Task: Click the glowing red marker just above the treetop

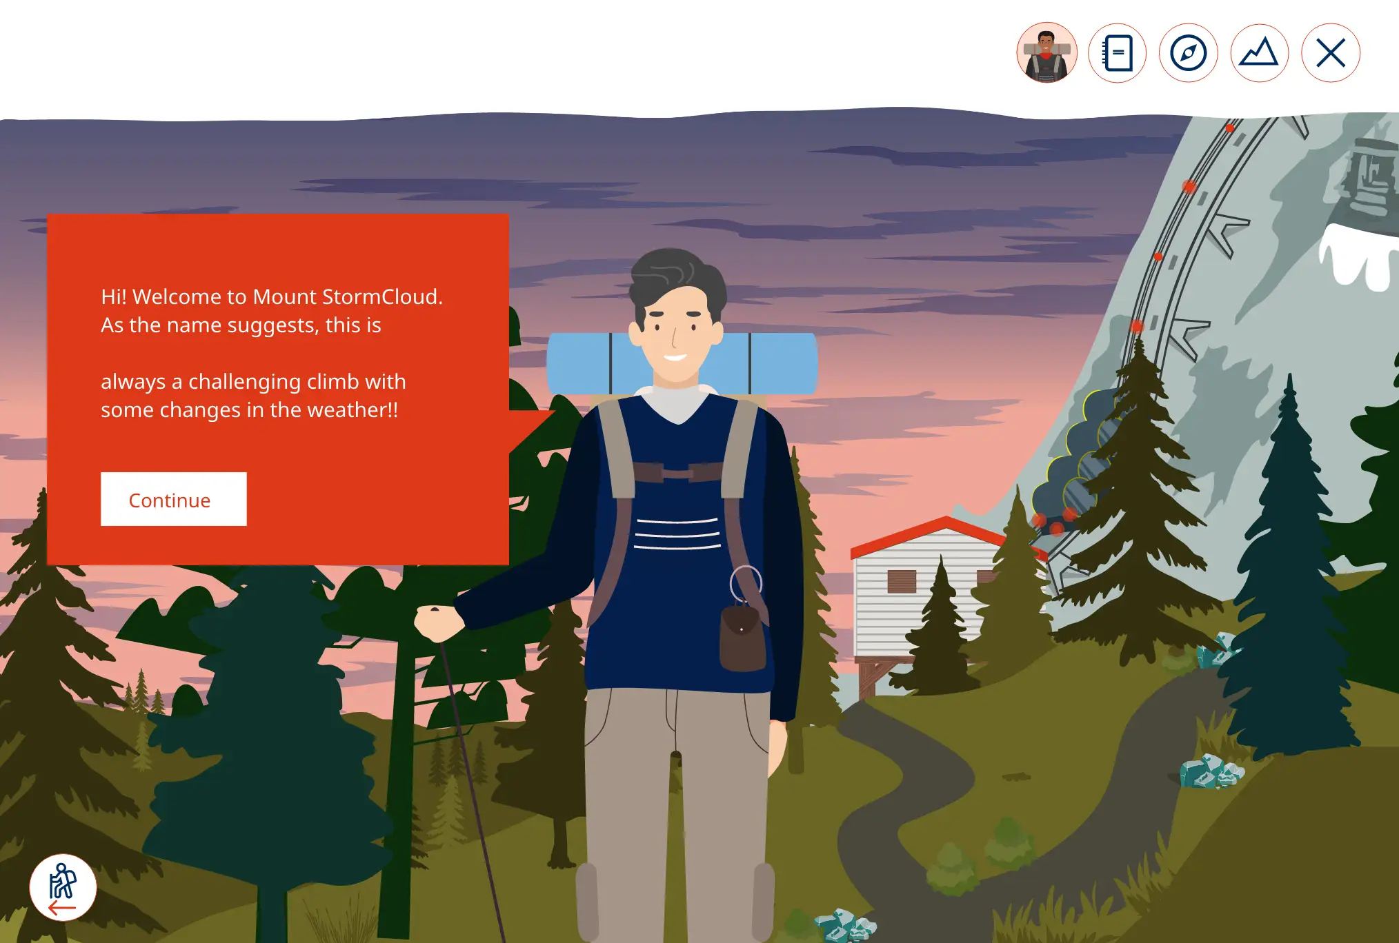Action: pyautogui.click(x=1137, y=325)
